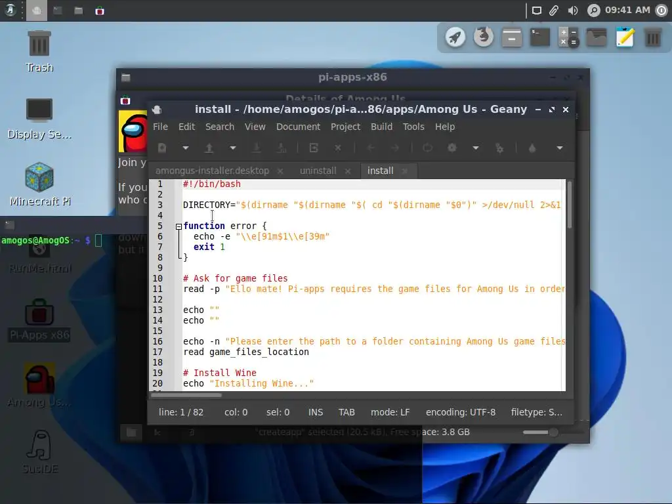Click the paperclip clipboard tray icon
Screen dimensions: 672x504
point(554,10)
